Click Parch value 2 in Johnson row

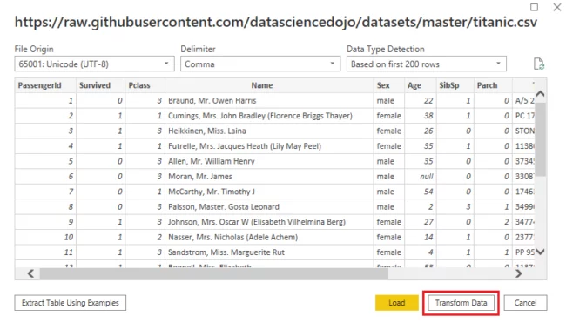[507, 222]
